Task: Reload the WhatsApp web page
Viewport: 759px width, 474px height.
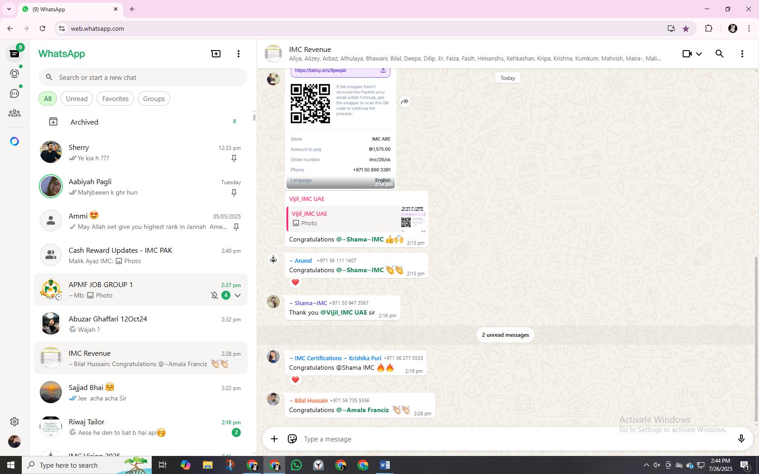Action: click(42, 28)
